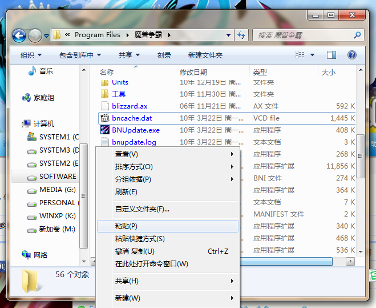Click the blue Help question mark icon
The height and width of the screenshot is (308, 376).
[x=352, y=55]
